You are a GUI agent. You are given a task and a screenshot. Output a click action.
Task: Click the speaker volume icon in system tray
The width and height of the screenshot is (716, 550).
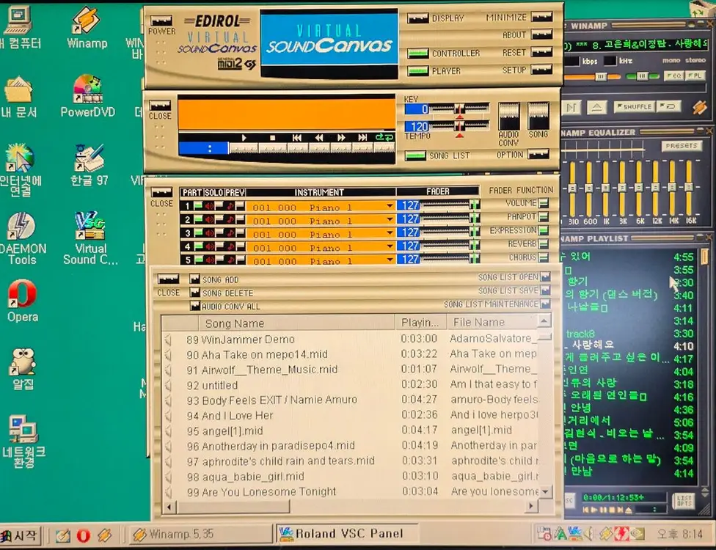[589, 533]
